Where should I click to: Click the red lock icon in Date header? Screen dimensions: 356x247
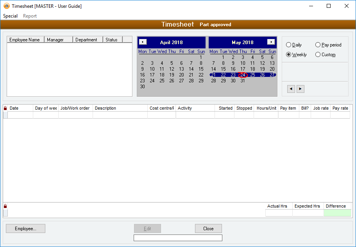coord(5,108)
